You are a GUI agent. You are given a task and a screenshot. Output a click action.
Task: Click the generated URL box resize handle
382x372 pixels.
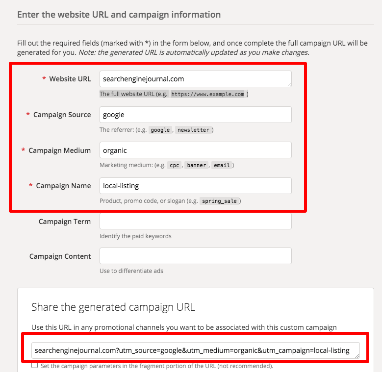[x=357, y=356]
